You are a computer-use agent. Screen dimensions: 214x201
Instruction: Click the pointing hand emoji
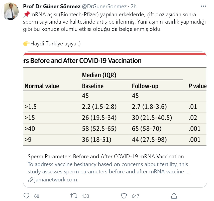point(26,44)
